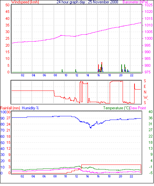This screenshot has height=186, width=154.
Task: Click hour label 14 under the windspeed graph
Action: (88, 75)
